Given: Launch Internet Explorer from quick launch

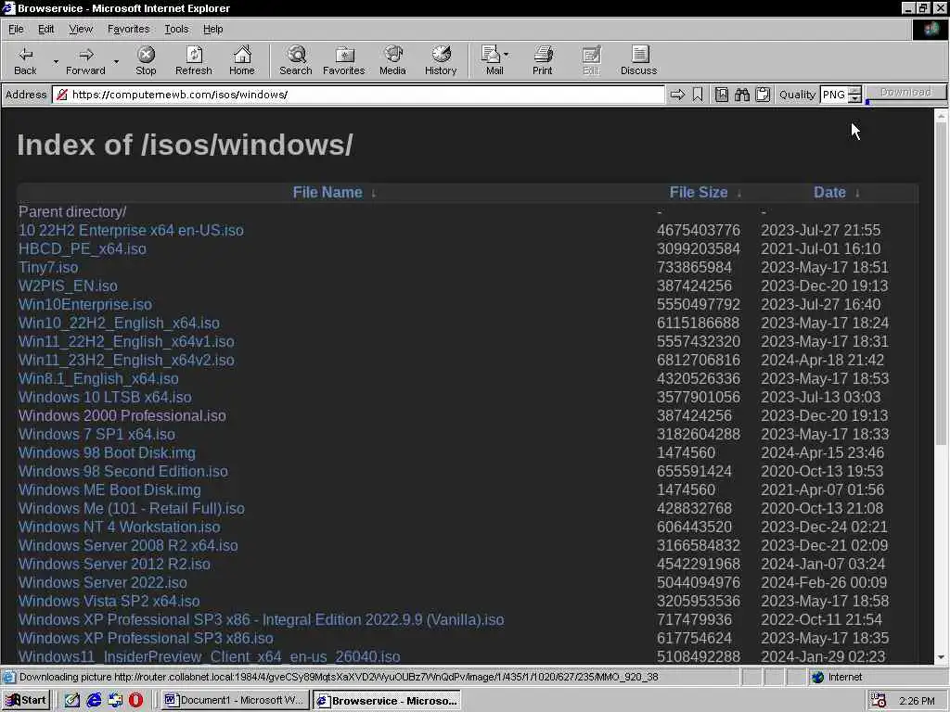Looking at the screenshot, I should 94,700.
